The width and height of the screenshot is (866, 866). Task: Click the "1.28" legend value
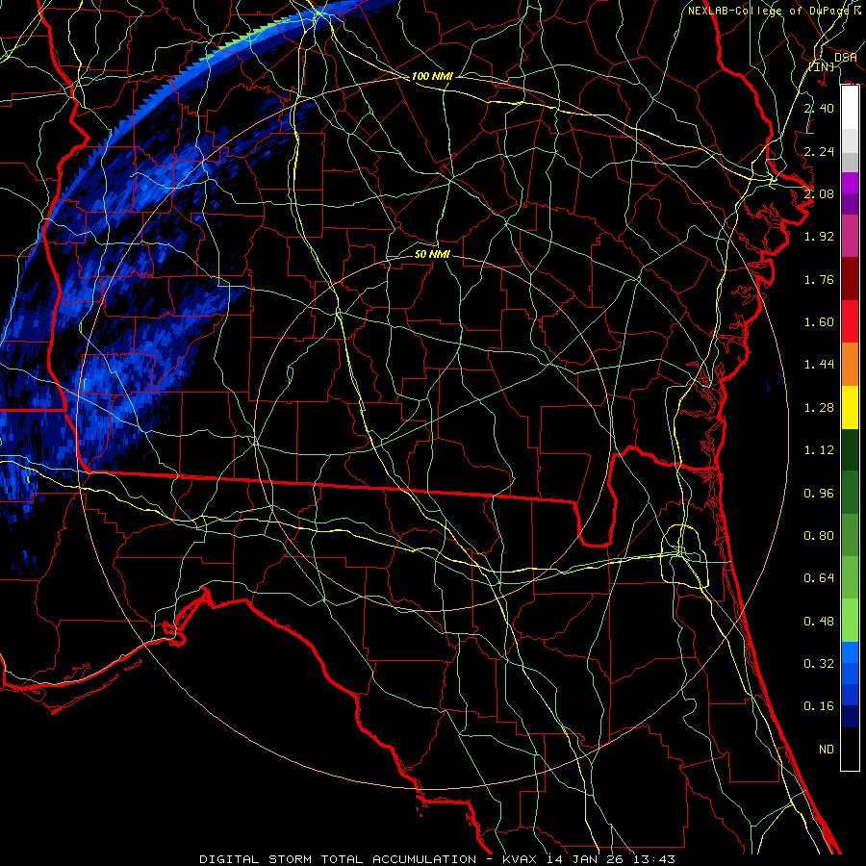coord(819,408)
